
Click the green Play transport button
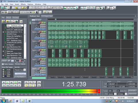tap(8, 83)
